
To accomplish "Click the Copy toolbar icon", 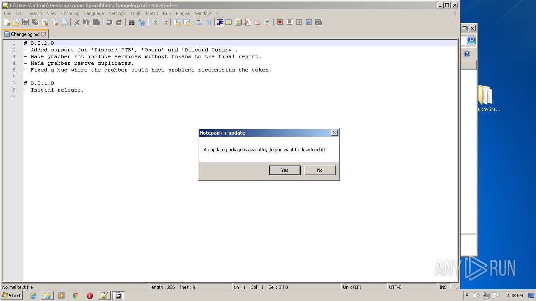I will tap(87, 22).
